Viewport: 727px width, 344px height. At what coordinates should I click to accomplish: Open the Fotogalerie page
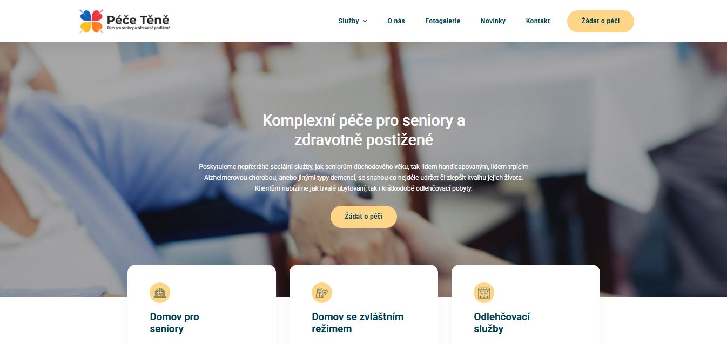click(443, 21)
